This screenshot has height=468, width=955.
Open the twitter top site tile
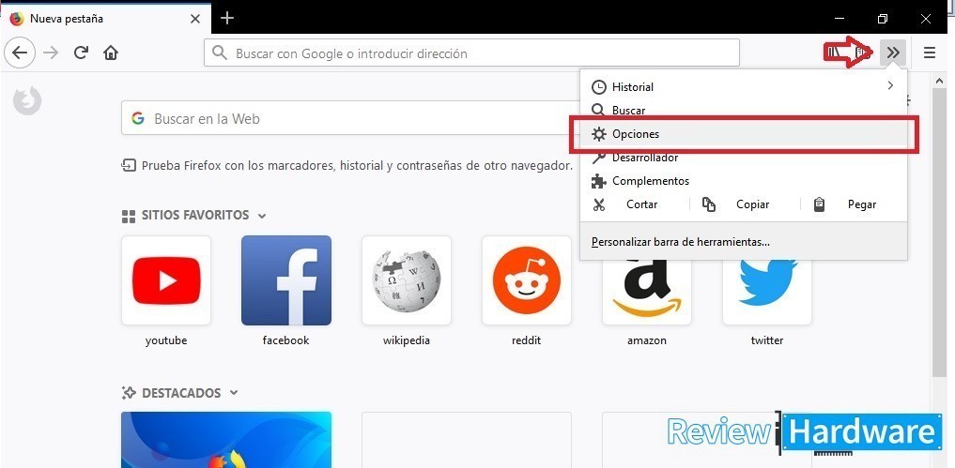point(767,291)
